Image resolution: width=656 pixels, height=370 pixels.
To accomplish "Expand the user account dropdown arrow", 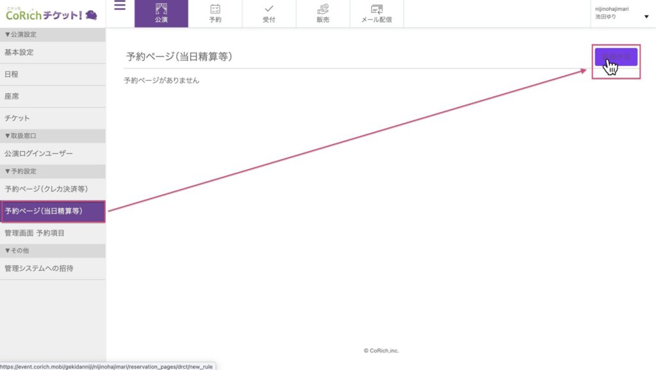I will pos(646,17).
